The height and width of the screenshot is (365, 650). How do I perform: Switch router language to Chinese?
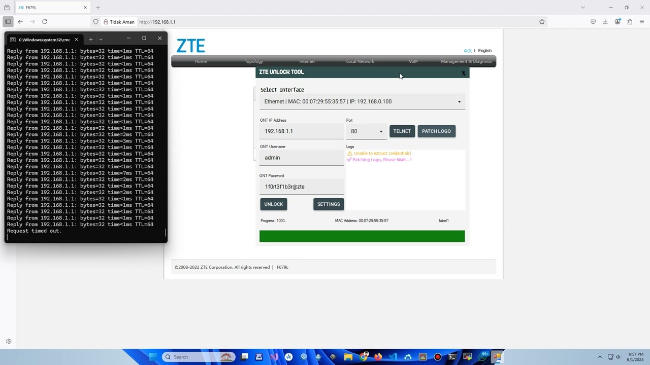click(468, 51)
